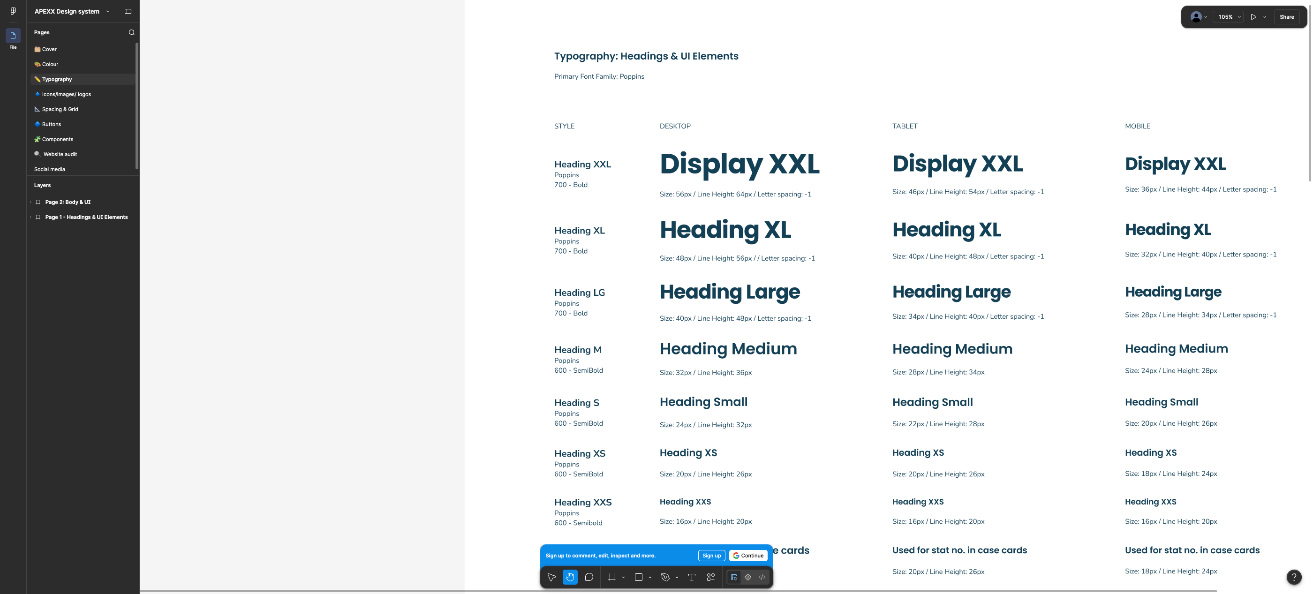Click the pages list scrollbar
Image resolution: width=1313 pixels, height=594 pixels.
coord(136,106)
